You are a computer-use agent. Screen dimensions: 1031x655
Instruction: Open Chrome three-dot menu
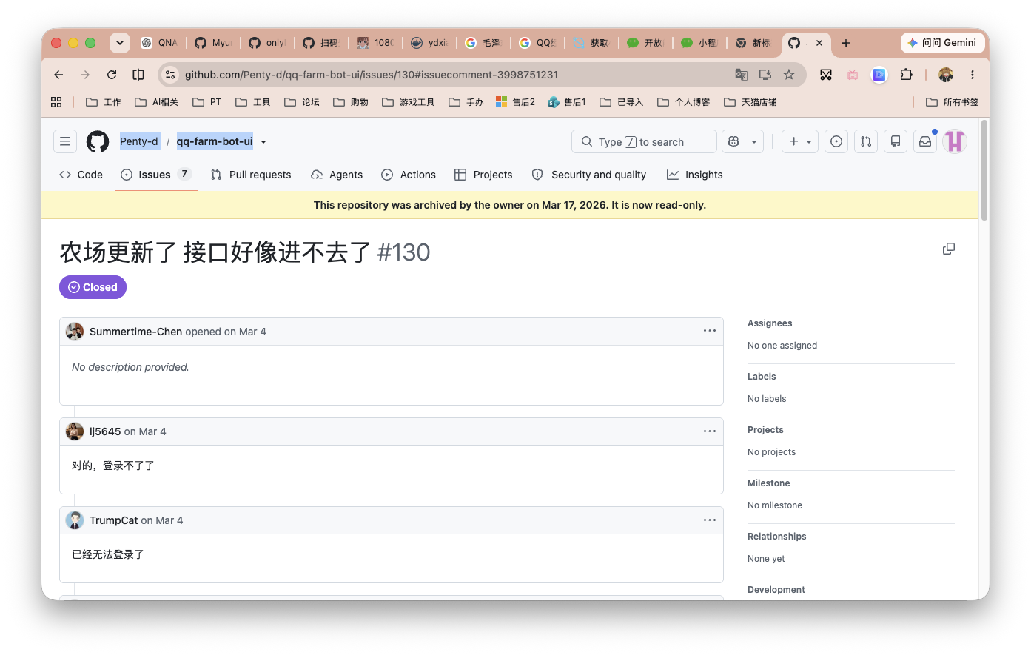coord(973,75)
